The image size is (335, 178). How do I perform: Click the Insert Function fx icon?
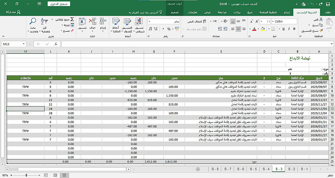click(56, 44)
